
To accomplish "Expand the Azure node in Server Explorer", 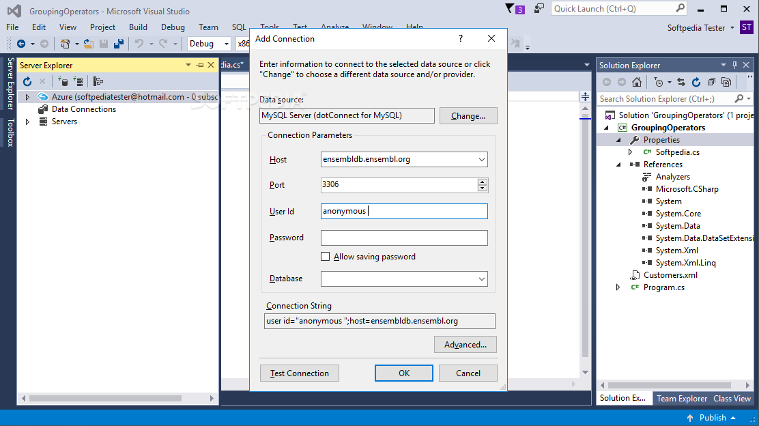I will (27, 97).
